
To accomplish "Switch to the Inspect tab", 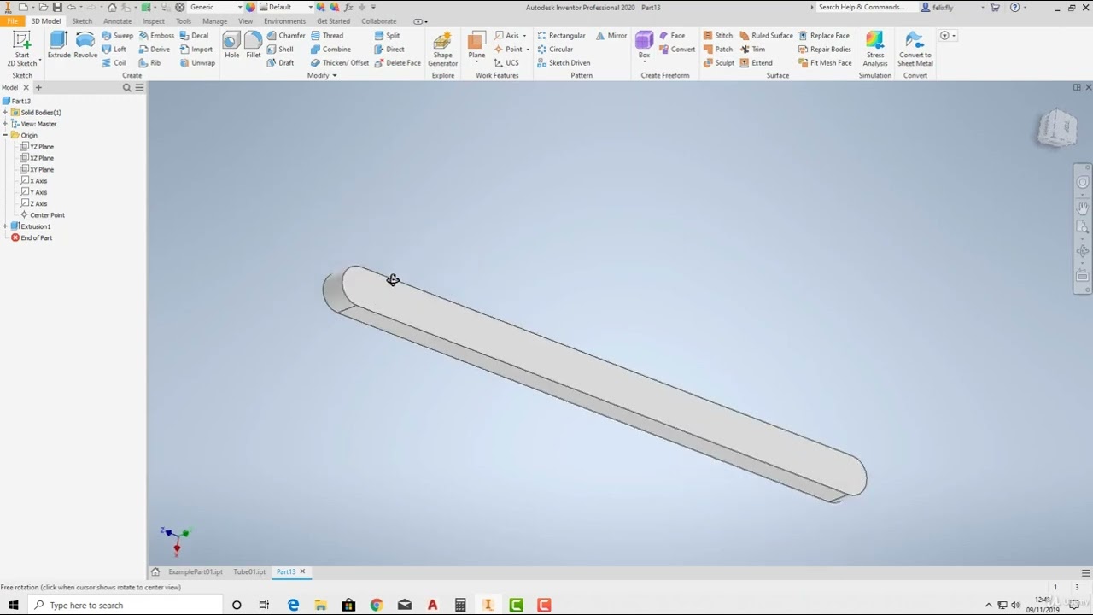I will (154, 20).
